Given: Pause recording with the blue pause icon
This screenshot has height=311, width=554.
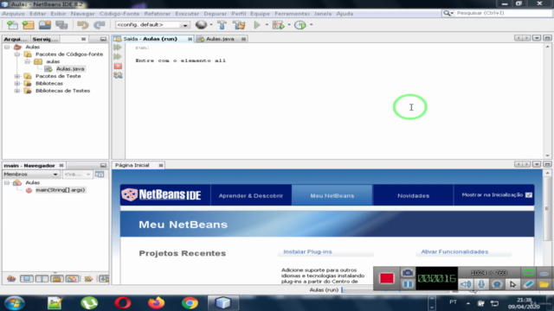Looking at the screenshot, I should click(408, 284).
